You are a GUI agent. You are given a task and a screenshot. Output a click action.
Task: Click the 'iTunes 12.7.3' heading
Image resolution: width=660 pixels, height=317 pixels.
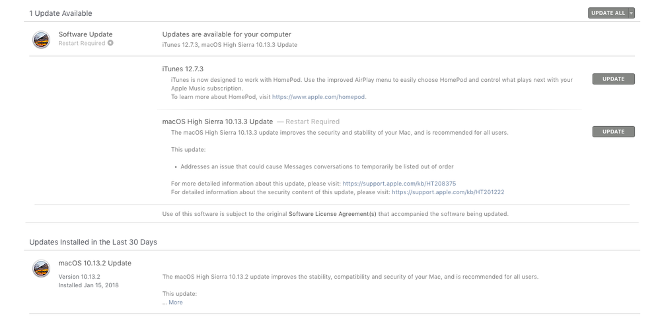click(x=183, y=69)
